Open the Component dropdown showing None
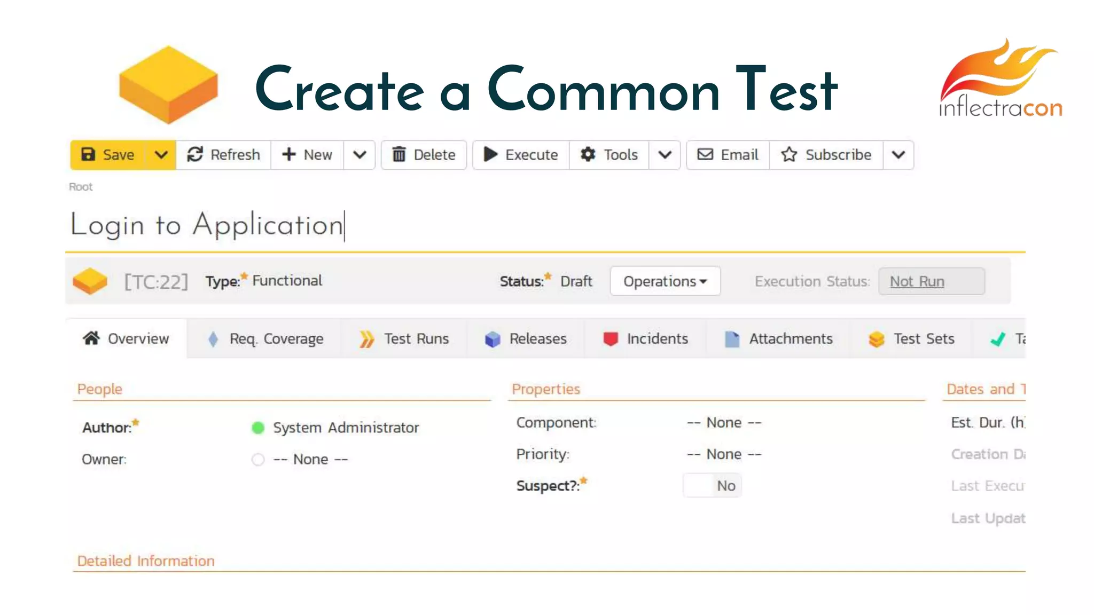The image size is (1094, 615). click(x=724, y=423)
